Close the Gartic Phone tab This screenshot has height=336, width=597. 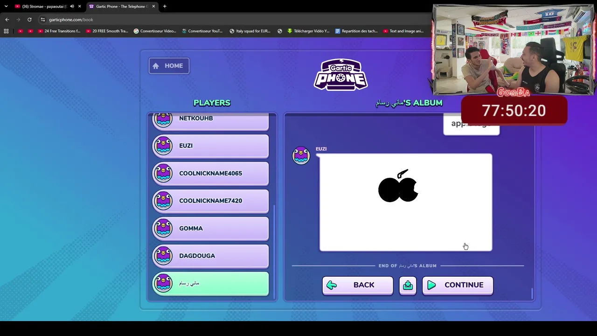[x=153, y=7]
